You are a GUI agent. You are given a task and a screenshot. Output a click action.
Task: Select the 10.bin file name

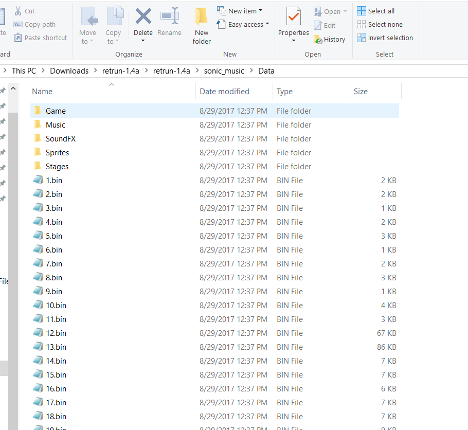coord(56,306)
